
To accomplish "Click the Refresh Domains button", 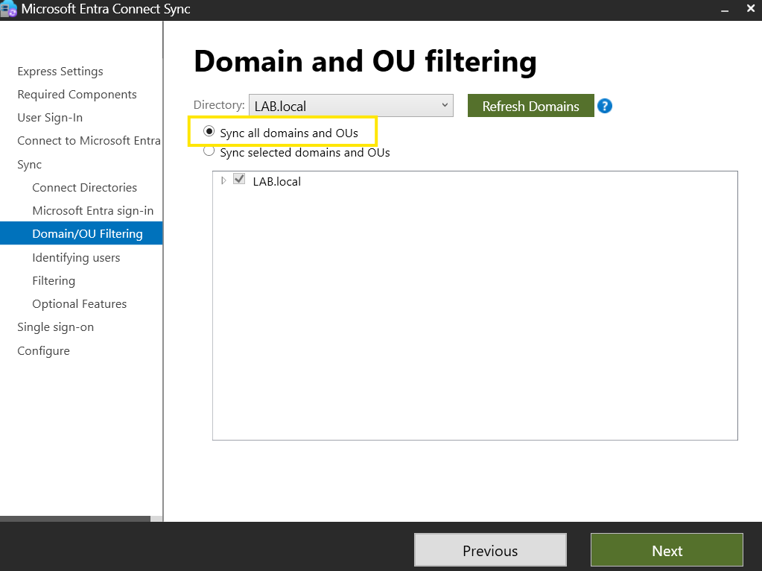I will tap(530, 106).
